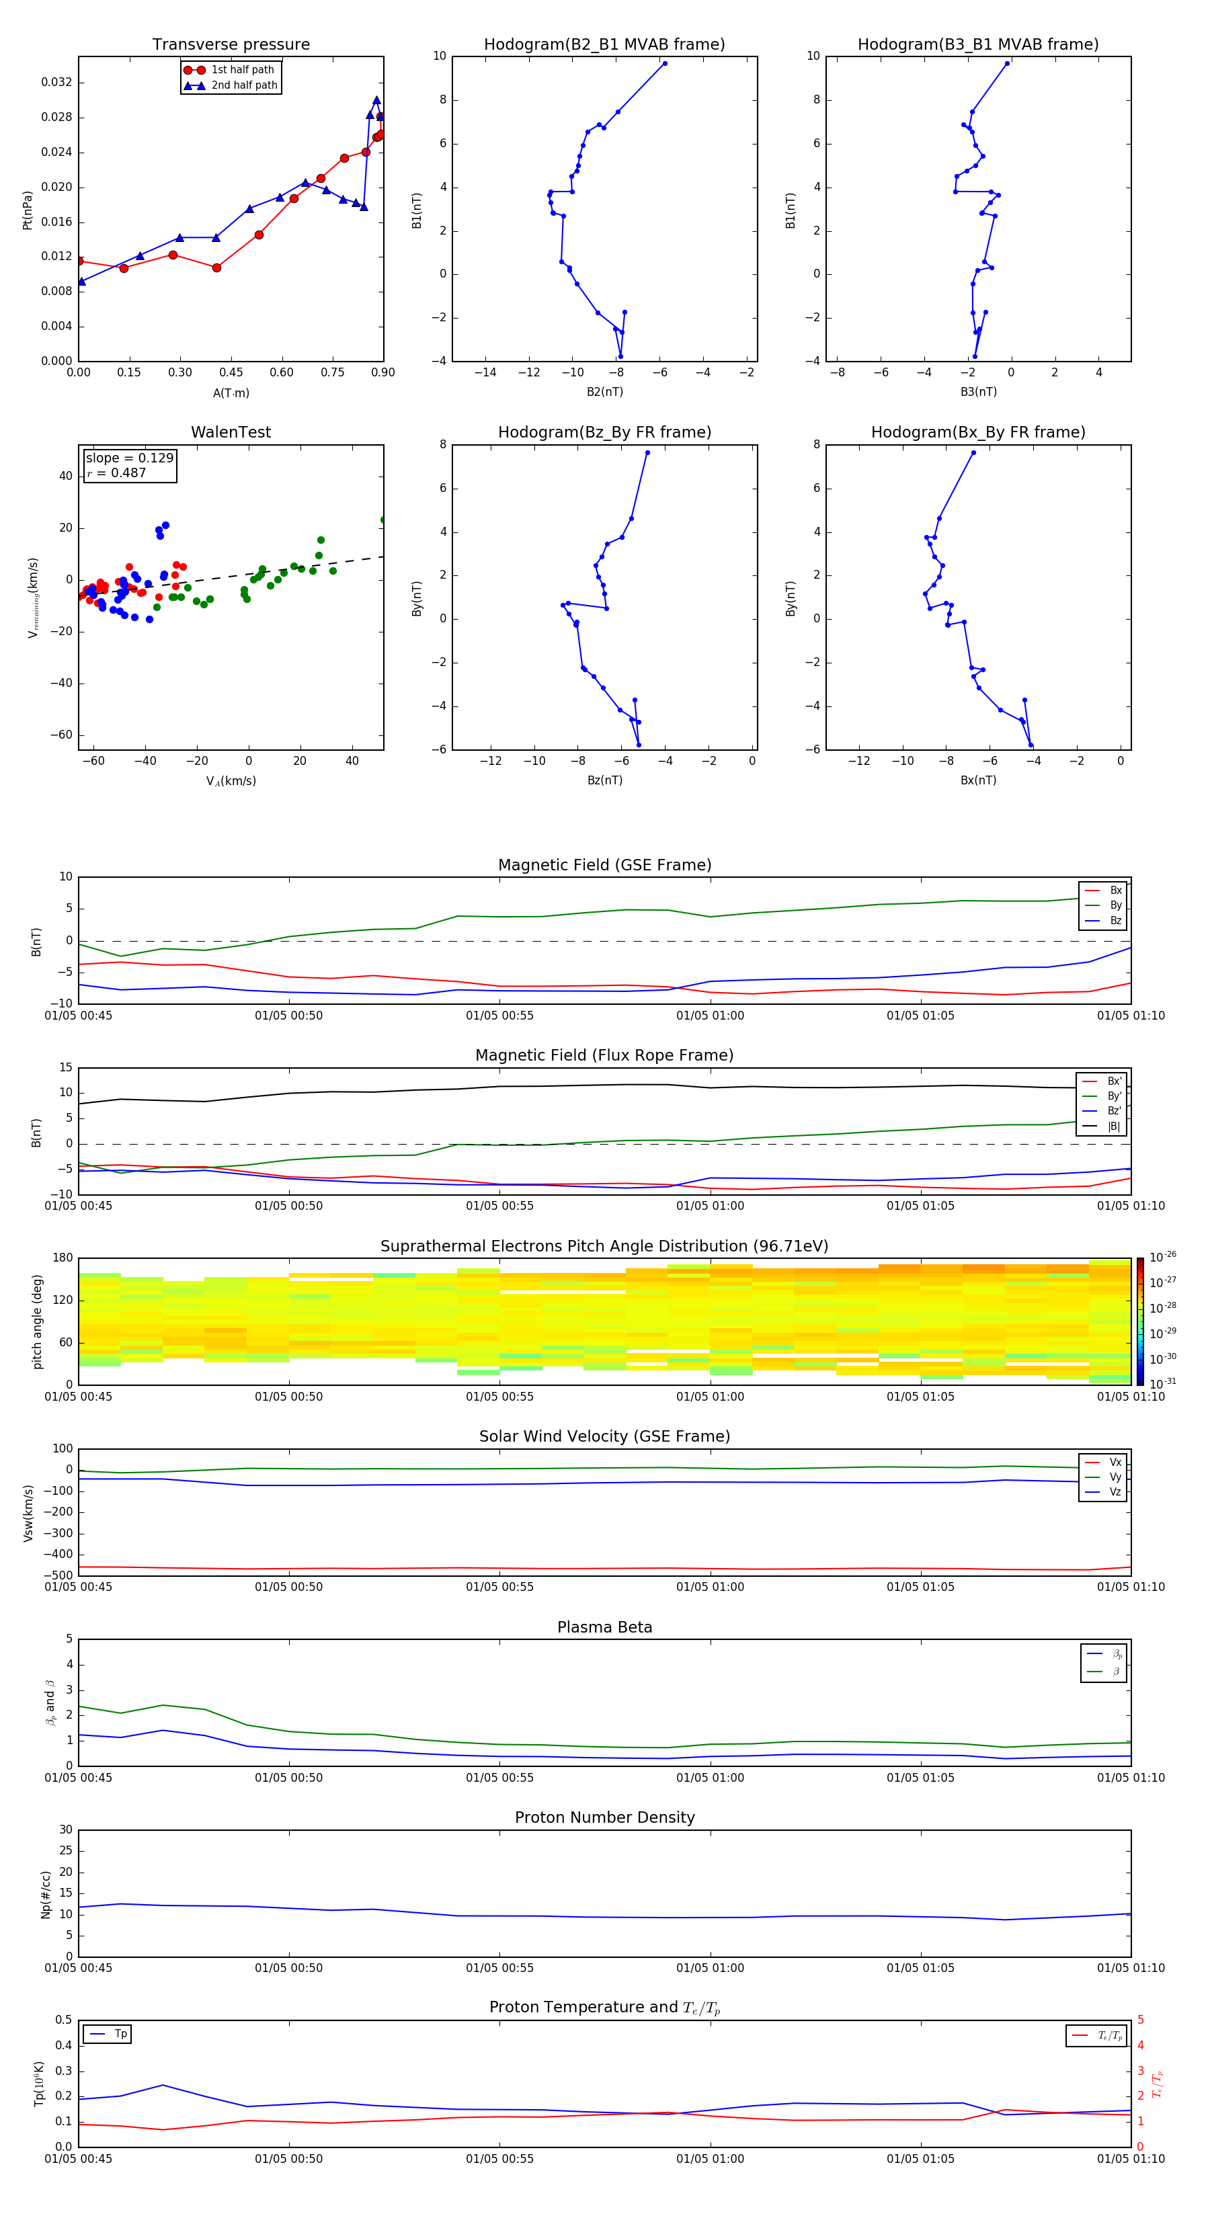The width and height of the screenshot is (1210, 2218).
Task: Select the 'slope = 0.129' annotation text
Action: [x=129, y=458]
